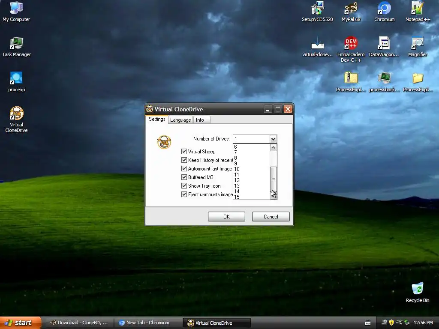
Task: Open ProcessExpl... zip archive icon
Action: coord(351,82)
